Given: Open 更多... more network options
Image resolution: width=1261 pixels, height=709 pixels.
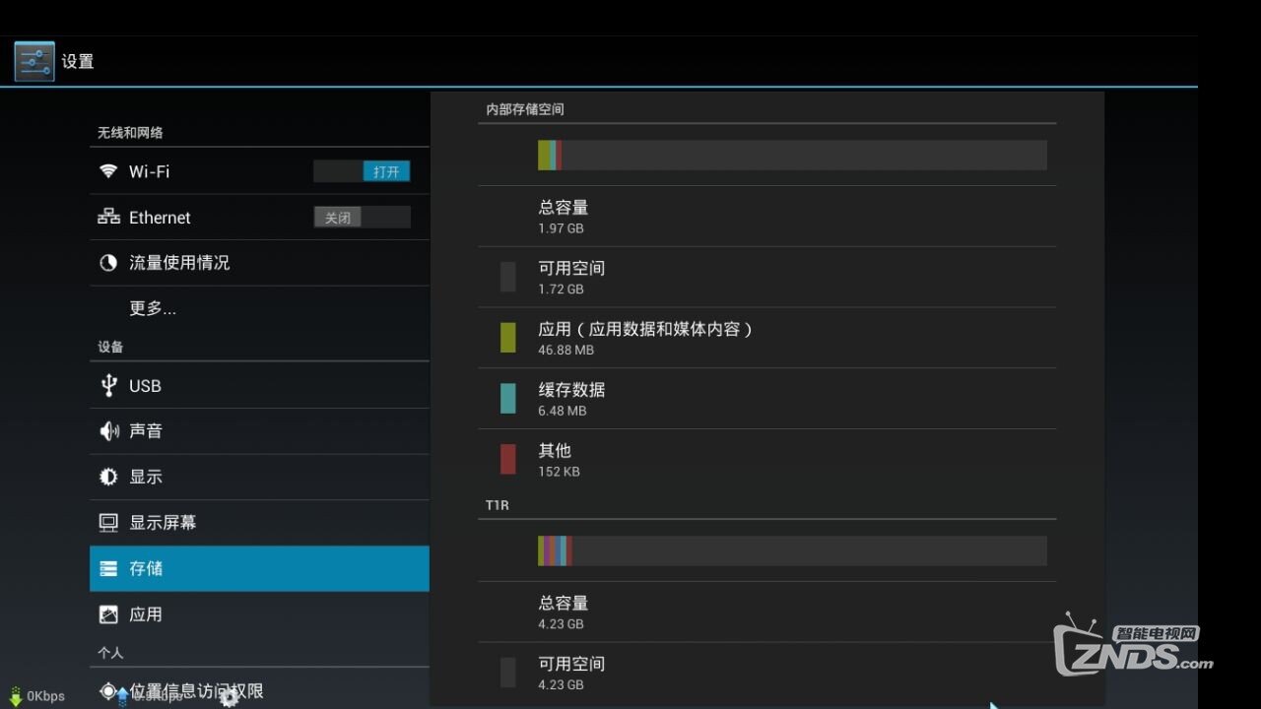Looking at the screenshot, I should [x=259, y=309].
